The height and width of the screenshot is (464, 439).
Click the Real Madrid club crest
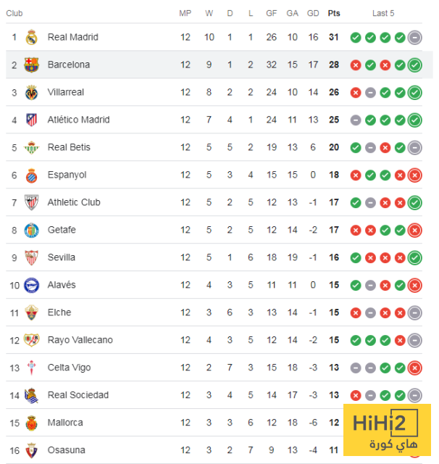point(31,37)
